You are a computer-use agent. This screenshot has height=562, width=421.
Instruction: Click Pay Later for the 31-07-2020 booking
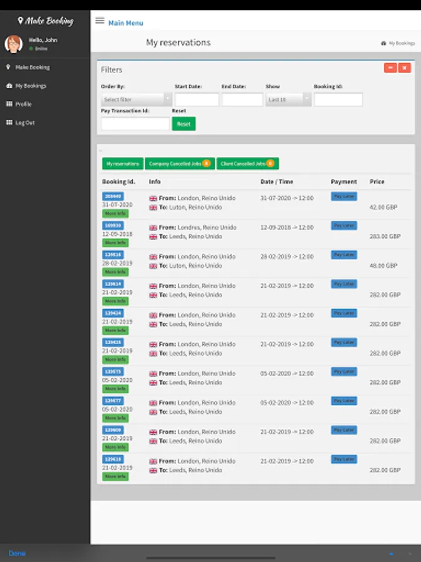pyautogui.click(x=344, y=197)
